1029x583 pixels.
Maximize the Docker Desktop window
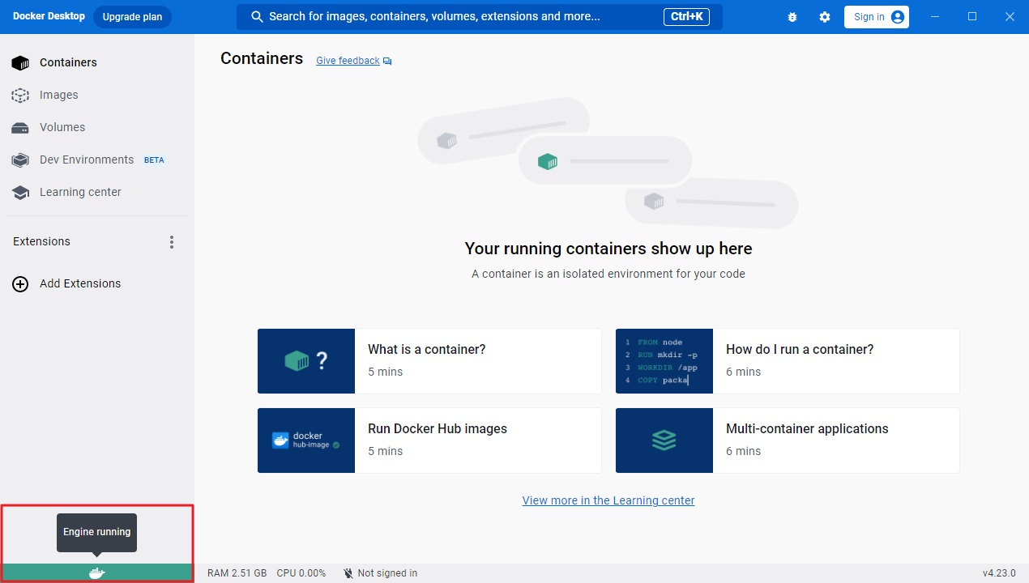pyautogui.click(x=972, y=16)
